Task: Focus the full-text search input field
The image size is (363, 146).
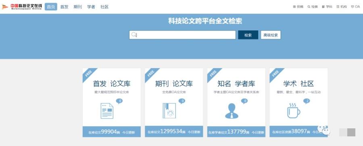Action: 182,35
